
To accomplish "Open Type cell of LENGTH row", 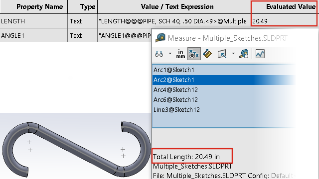I will (x=82, y=21).
